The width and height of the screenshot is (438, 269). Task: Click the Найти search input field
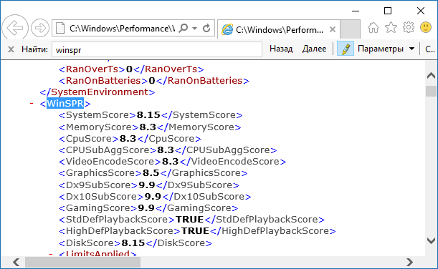[157, 49]
